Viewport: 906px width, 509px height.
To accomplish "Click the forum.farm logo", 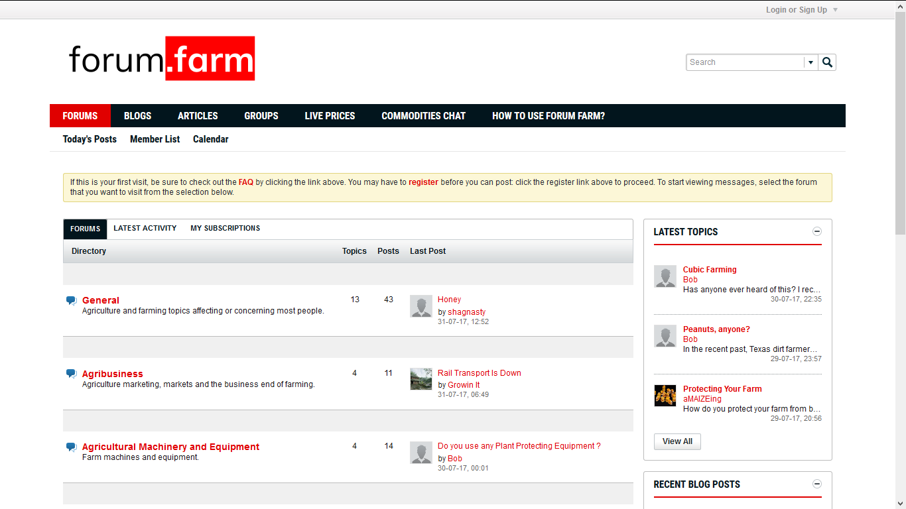I will click(162, 58).
